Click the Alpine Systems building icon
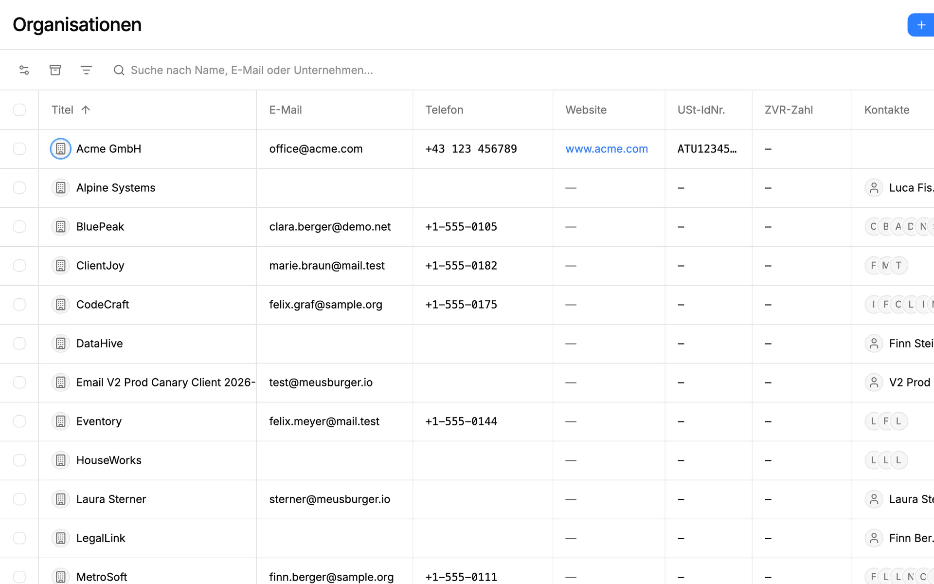This screenshot has height=584, width=934. coord(61,188)
